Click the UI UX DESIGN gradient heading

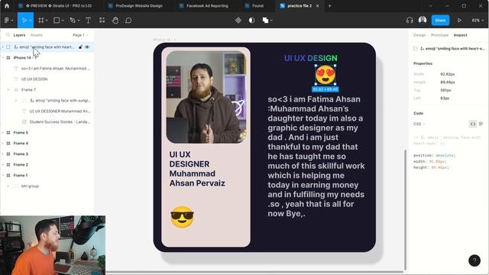pos(311,58)
